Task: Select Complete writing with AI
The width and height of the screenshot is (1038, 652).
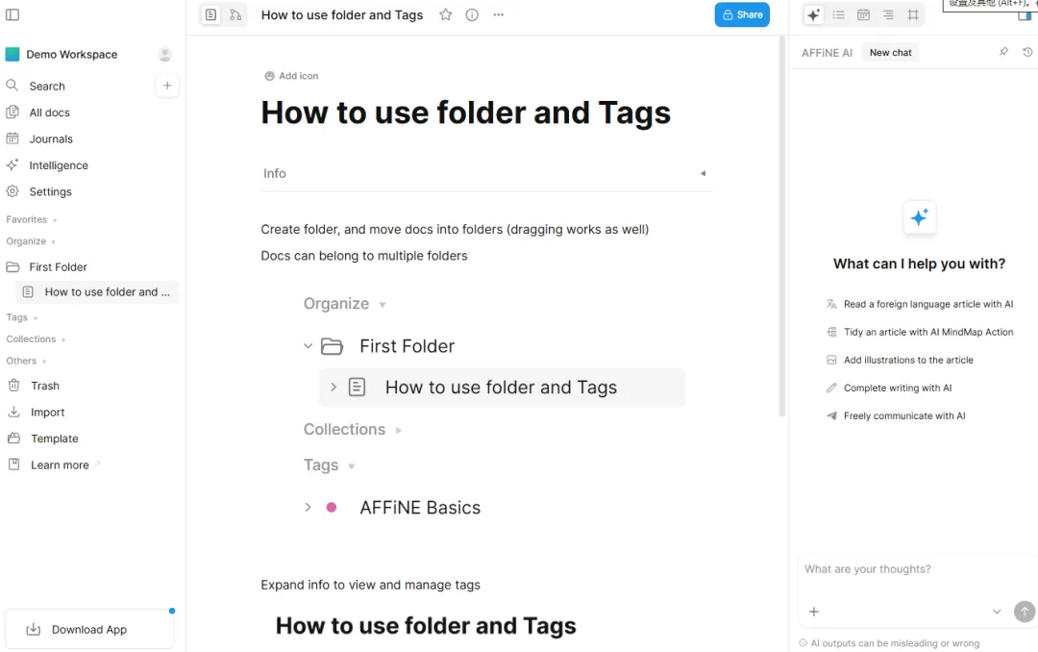Action: click(889, 388)
